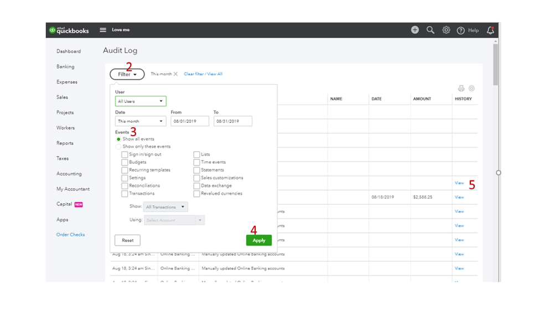Open the Help question mark icon
This screenshot has width=553, height=311.
pyautogui.click(x=461, y=30)
